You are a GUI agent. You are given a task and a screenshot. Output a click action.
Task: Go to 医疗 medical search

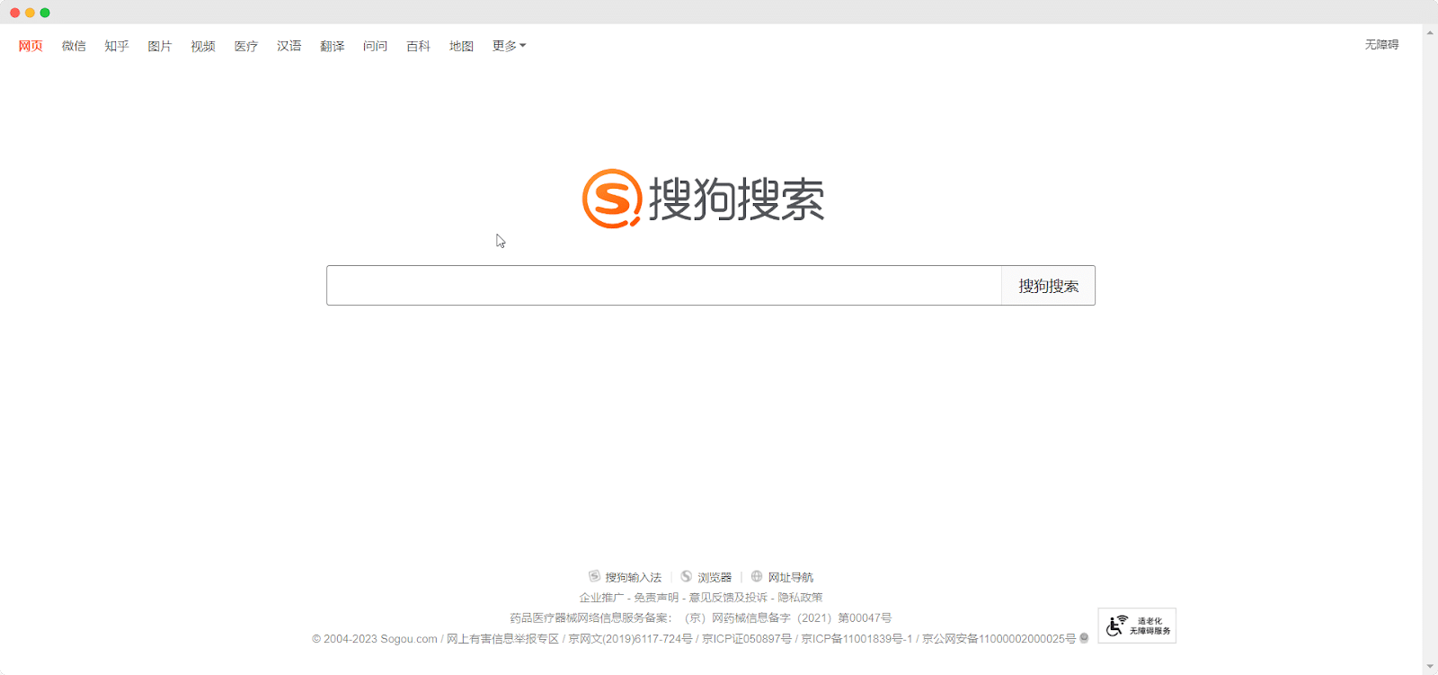click(x=246, y=46)
